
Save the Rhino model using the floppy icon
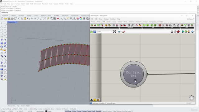pos(9,19)
